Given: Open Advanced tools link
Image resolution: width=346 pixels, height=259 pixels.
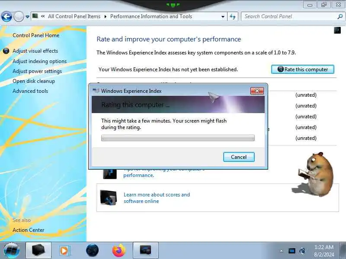Looking at the screenshot, I should pos(30,91).
